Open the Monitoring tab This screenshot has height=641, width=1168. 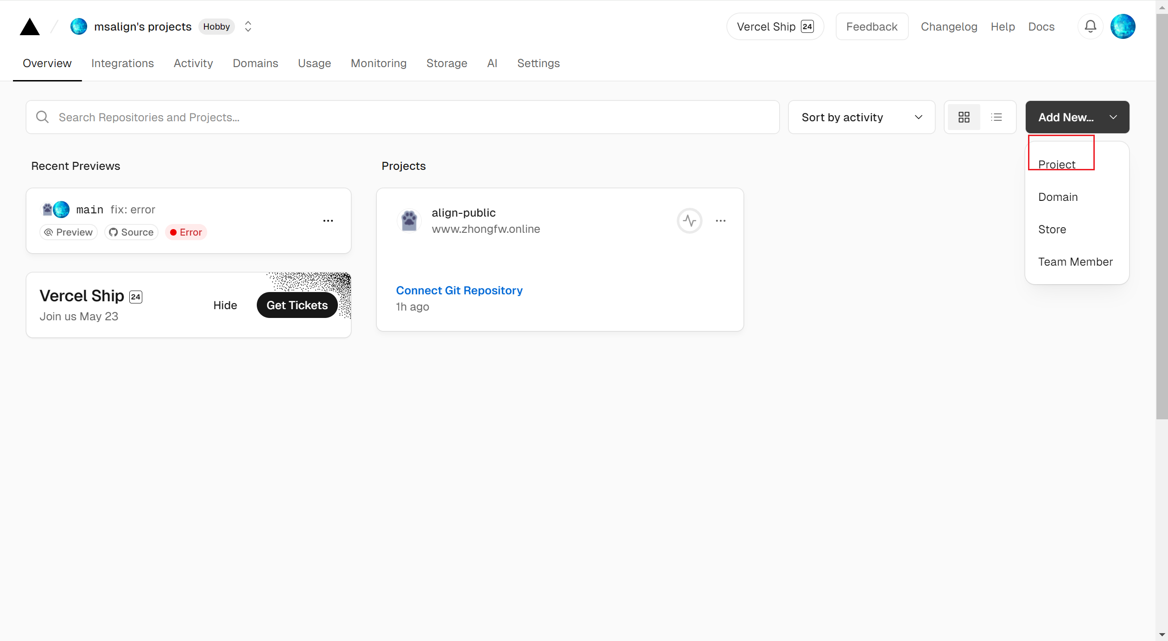pyautogui.click(x=379, y=63)
